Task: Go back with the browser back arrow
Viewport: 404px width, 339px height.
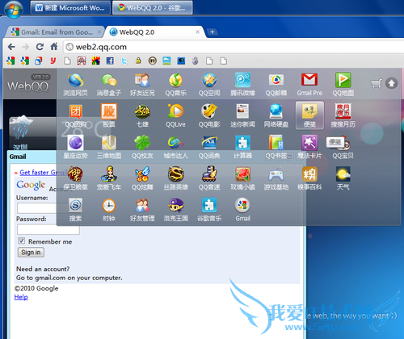Action: click(11, 47)
